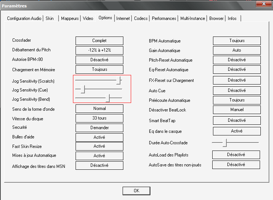This screenshot has height=200, width=273.
Task: Change the Crossfader 'Complet' option
Action: click(99, 41)
